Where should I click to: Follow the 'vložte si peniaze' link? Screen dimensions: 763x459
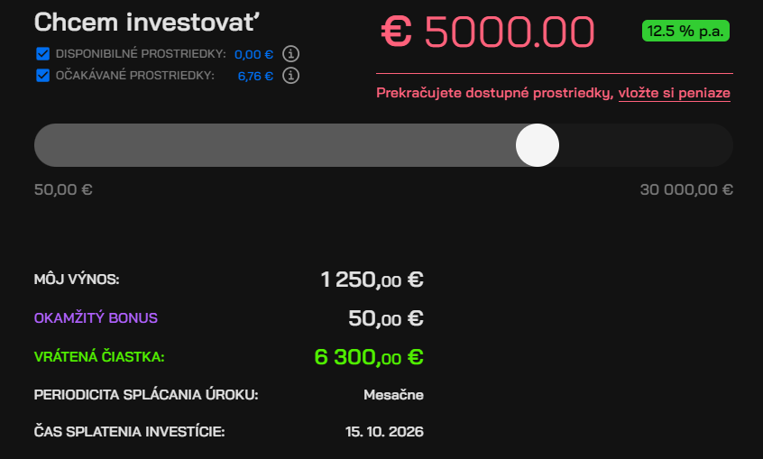tap(674, 93)
